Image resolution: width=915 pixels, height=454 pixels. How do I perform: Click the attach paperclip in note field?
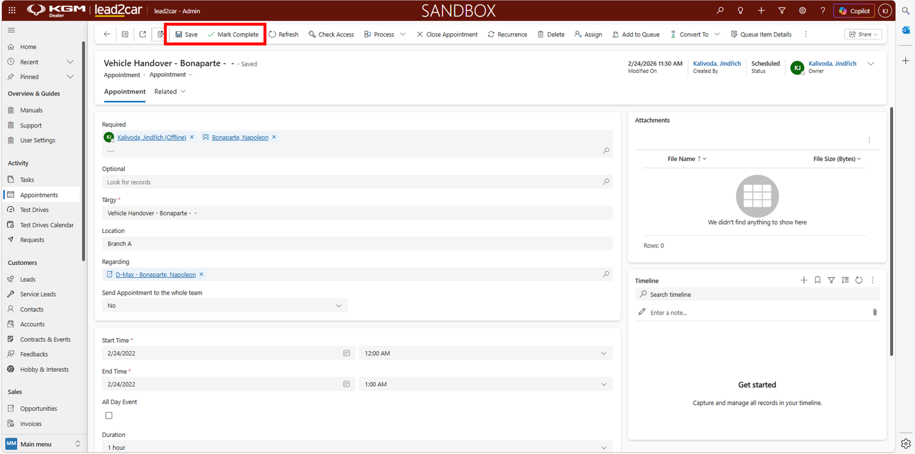point(874,312)
